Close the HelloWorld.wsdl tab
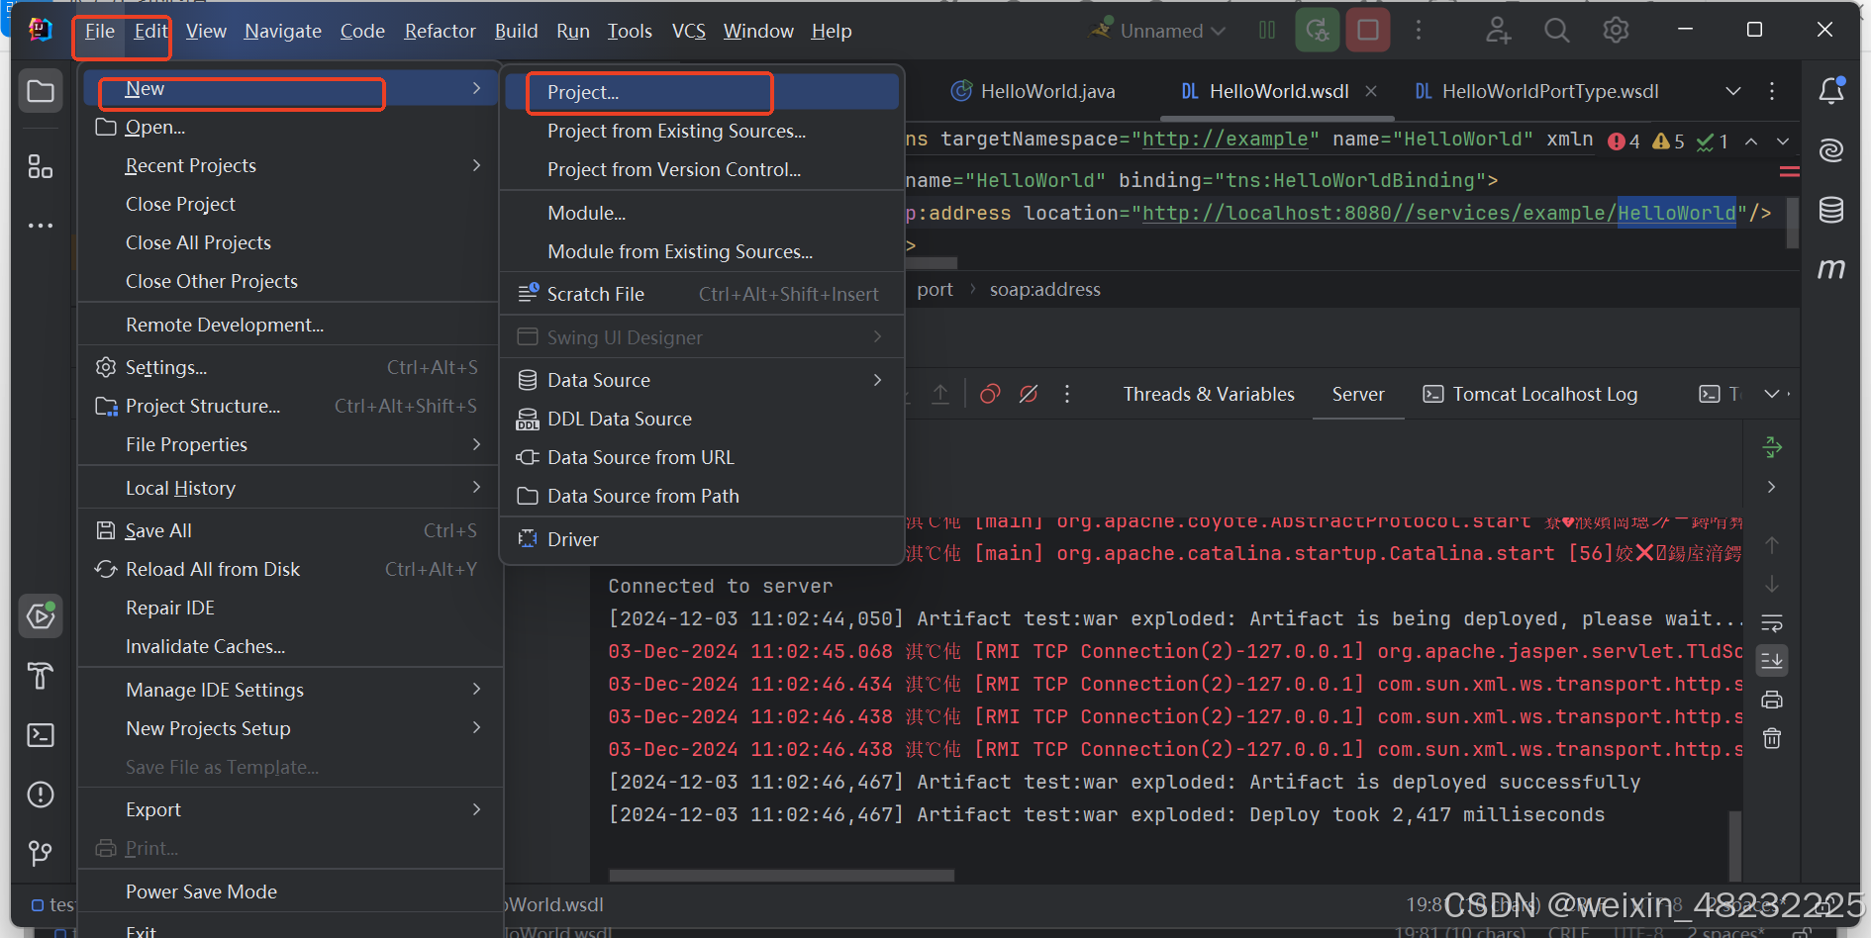 [1371, 91]
